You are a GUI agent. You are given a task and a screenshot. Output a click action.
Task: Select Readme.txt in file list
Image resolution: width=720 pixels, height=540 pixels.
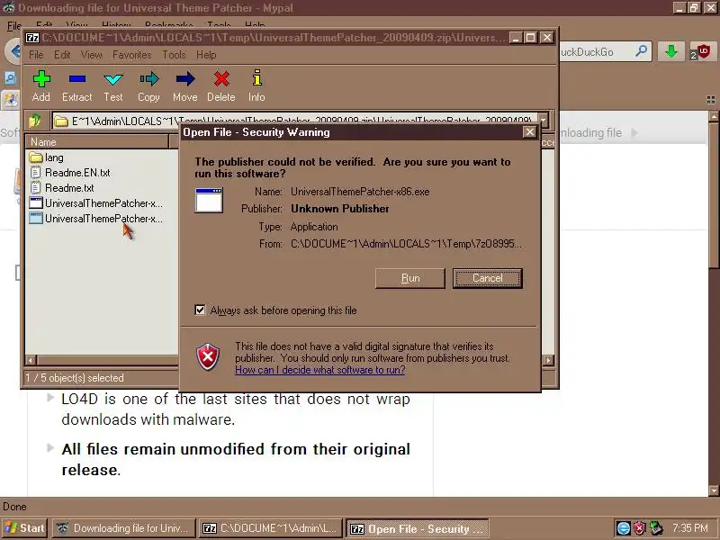[69, 188]
